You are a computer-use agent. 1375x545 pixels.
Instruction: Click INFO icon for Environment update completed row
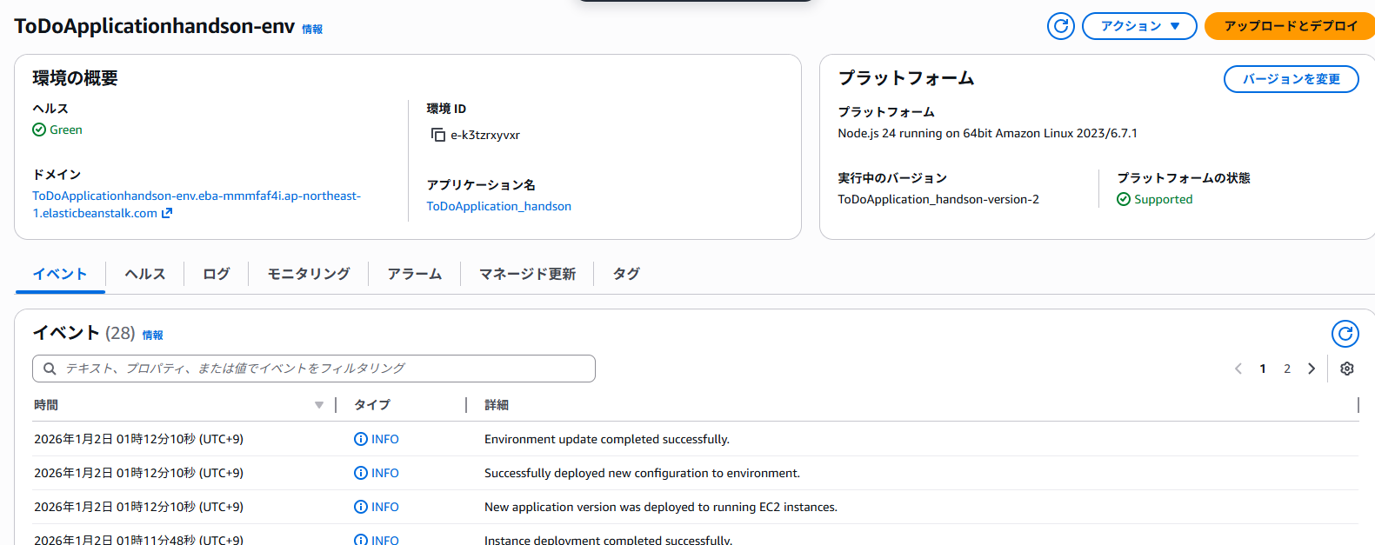(x=361, y=439)
